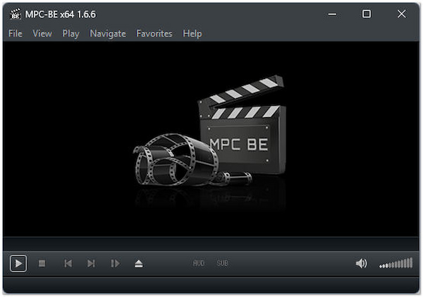Step forward one frame
Image resolution: width=423 pixels, height=297 pixels.
pyautogui.click(x=115, y=263)
